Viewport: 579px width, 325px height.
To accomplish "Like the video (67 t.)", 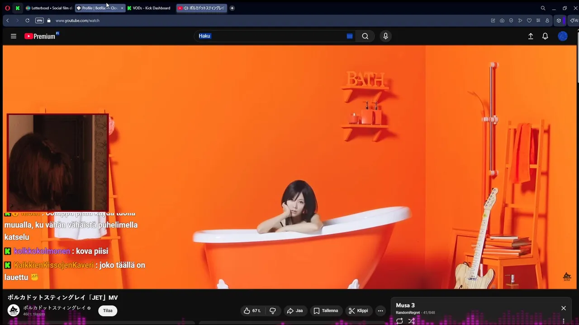I will click(252, 311).
